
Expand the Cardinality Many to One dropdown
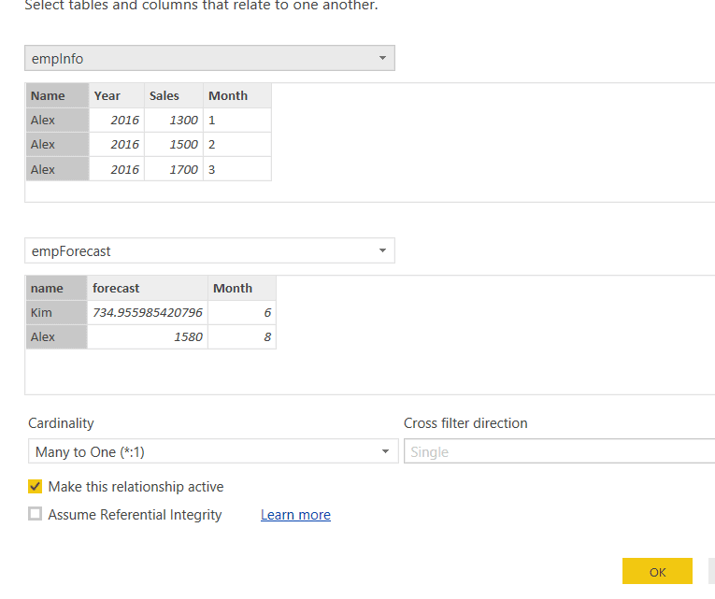pyautogui.click(x=213, y=451)
